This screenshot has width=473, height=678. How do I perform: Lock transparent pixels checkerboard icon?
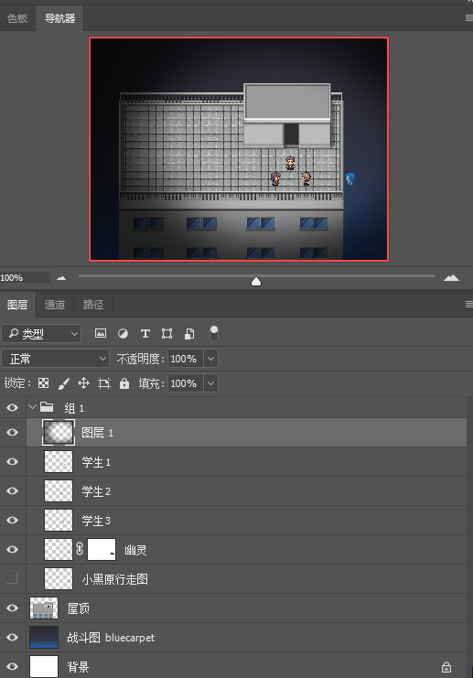pos(44,383)
